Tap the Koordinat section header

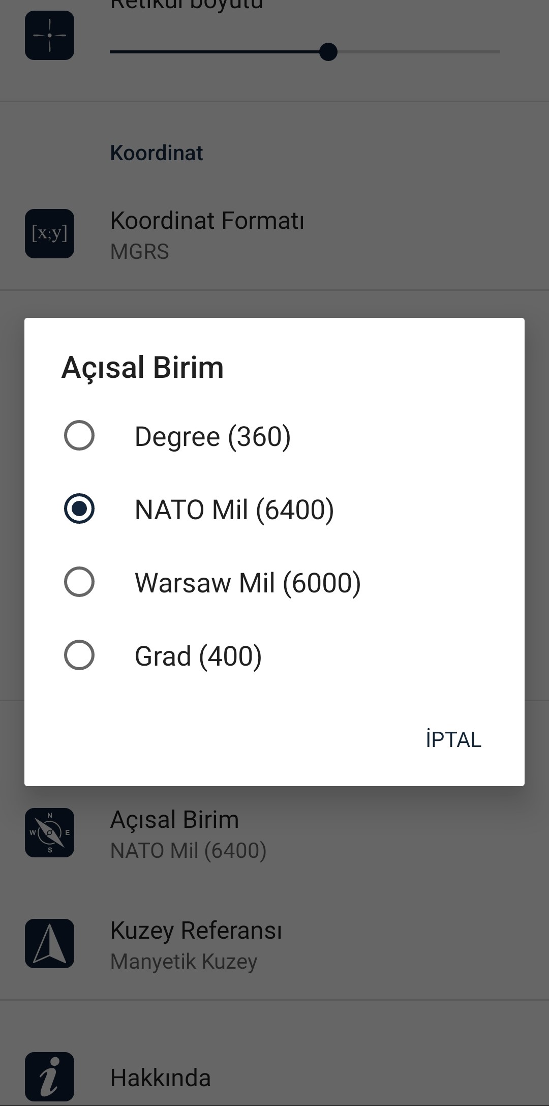pos(157,153)
